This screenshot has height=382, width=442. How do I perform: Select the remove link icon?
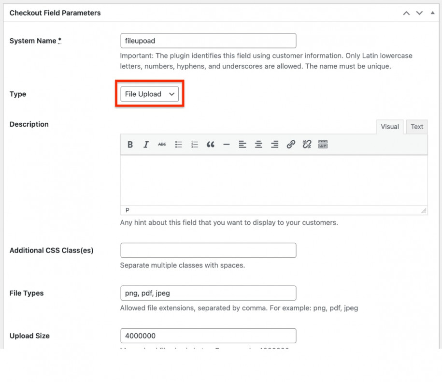306,144
